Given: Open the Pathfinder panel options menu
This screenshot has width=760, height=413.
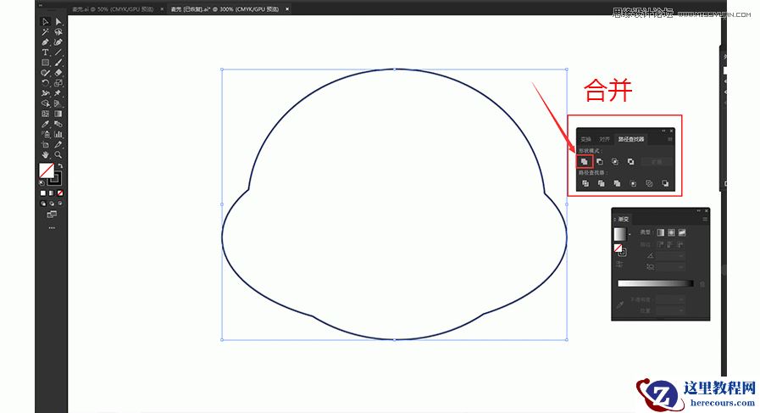Looking at the screenshot, I should [670, 139].
